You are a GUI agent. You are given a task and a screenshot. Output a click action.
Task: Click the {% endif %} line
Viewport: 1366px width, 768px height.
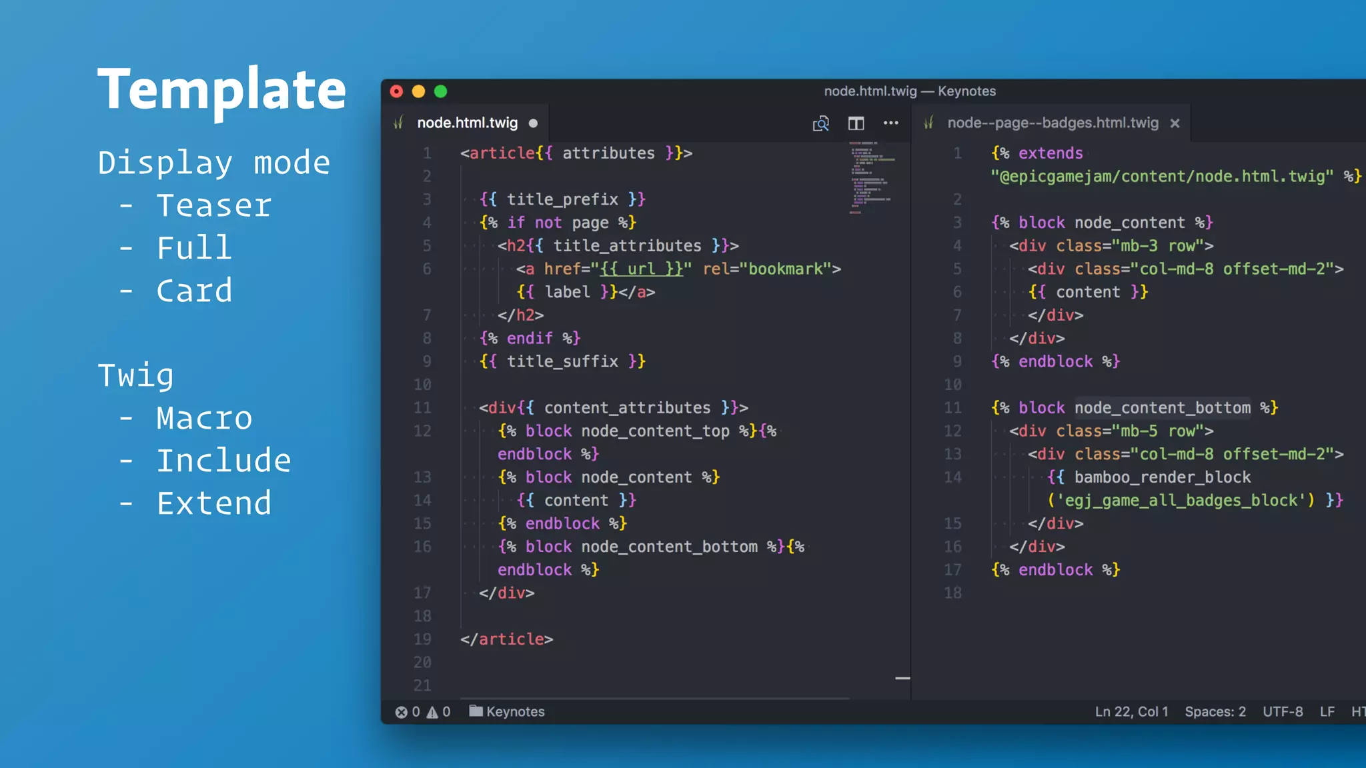click(x=530, y=339)
